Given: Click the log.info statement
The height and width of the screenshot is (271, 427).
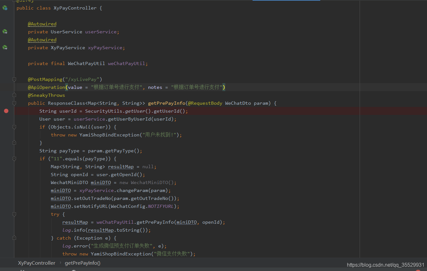Looking at the screenshot, I should pyautogui.click(x=106, y=230).
